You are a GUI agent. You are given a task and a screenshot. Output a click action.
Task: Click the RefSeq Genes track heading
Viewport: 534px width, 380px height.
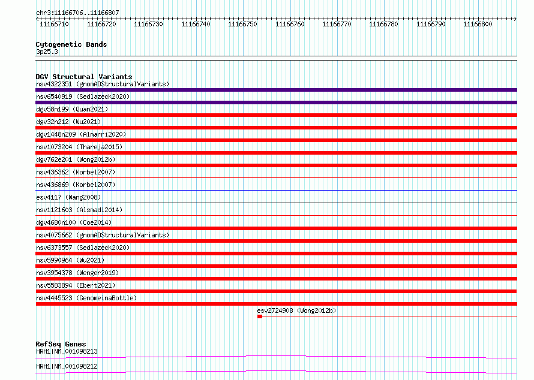[x=61, y=344]
